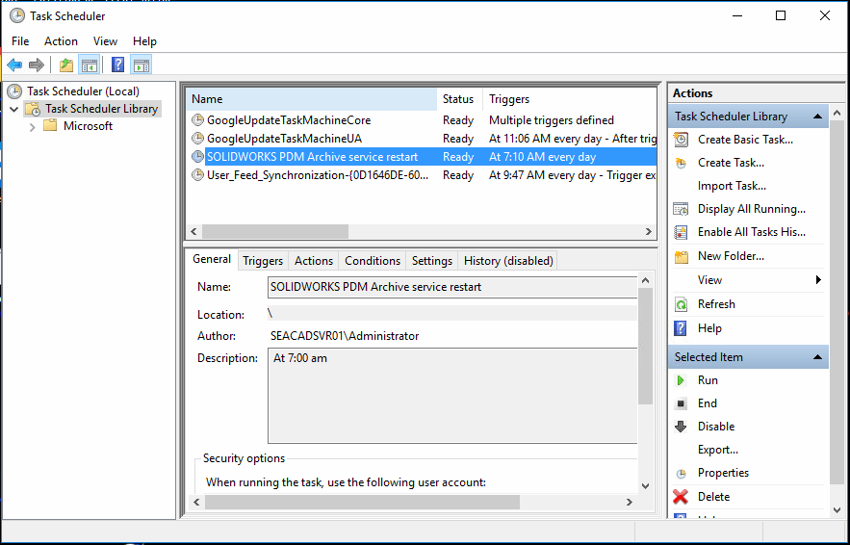This screenshot has width=850, height=545.
Task: Expand the View submenu arrow
Action: [x=818, y=280]
